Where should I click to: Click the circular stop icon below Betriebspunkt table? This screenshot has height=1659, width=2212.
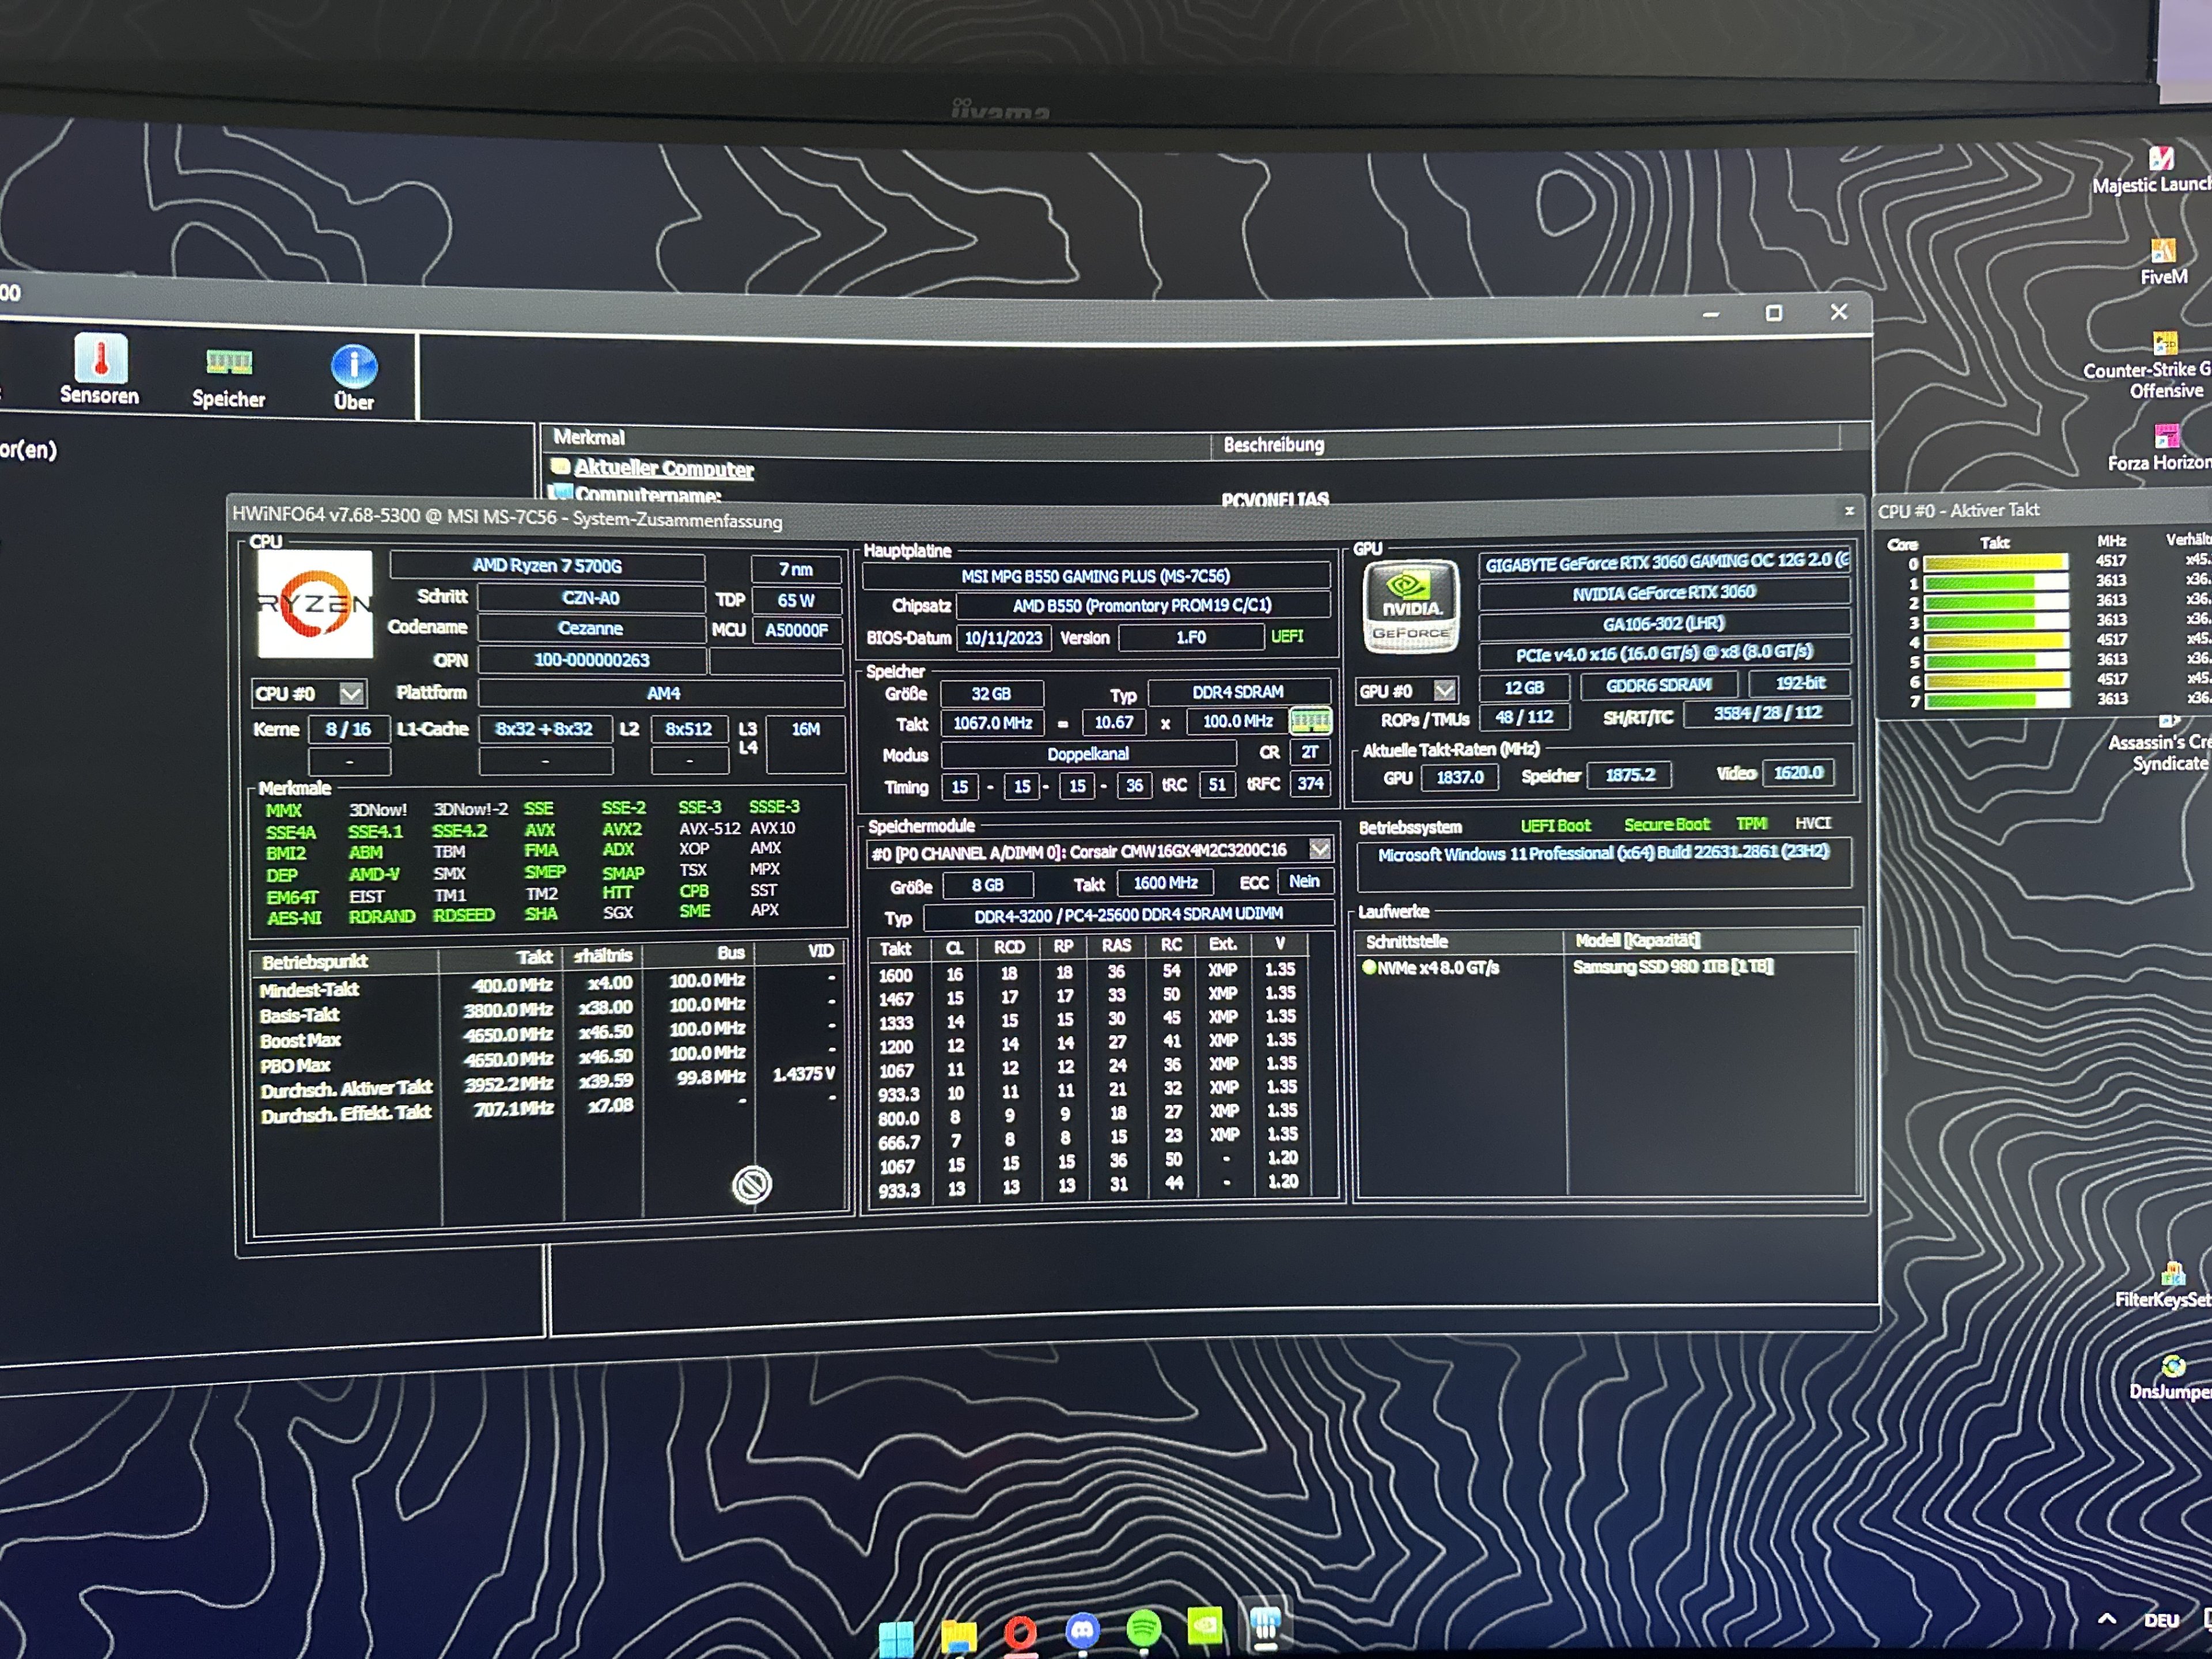click(x=752, y=1185)
